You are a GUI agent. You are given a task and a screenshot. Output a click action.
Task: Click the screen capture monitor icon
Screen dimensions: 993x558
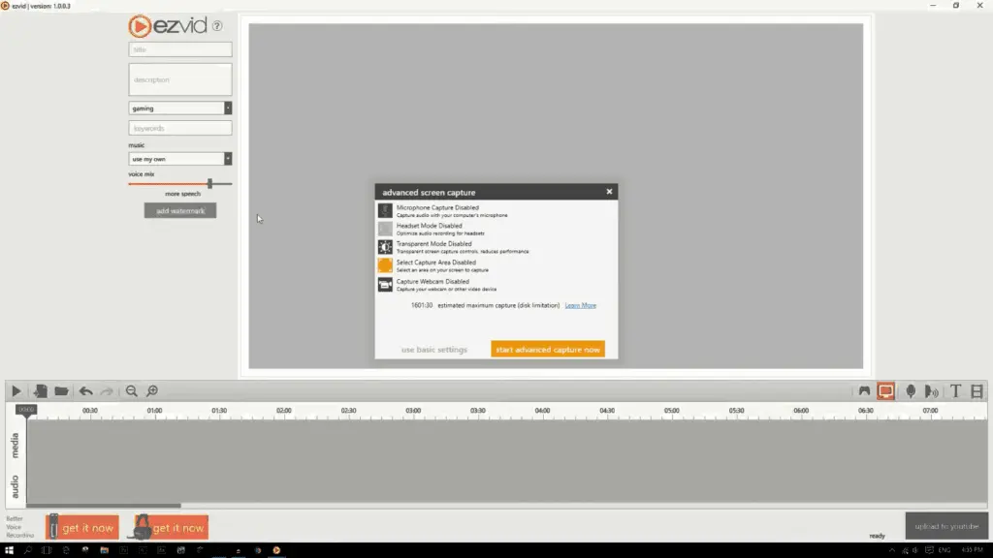pyautogui.click(x=885, y=391)
